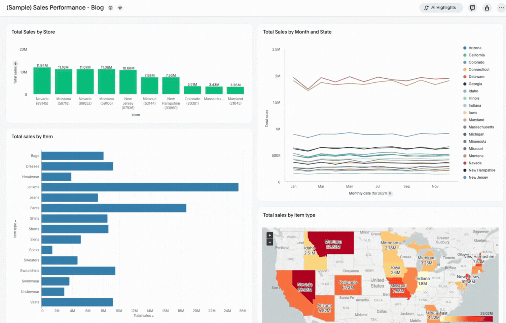The height and width of the screenshot is (323, 506).
Task: Click the AI Highlights button
Action: [x=440, y=8]
